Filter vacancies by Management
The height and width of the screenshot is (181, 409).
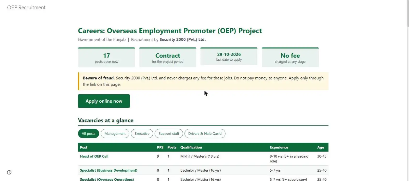(115, 134)
